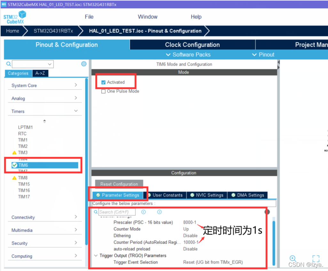Open the Software Packs dropdown
328x271 pixels.
(188, 55)
